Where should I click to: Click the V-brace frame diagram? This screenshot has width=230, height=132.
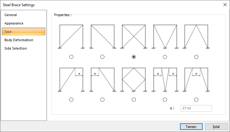pos(165,37)
